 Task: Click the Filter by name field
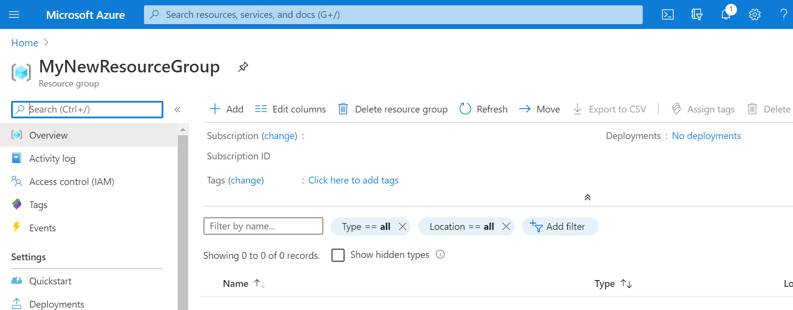pos(263,226)
